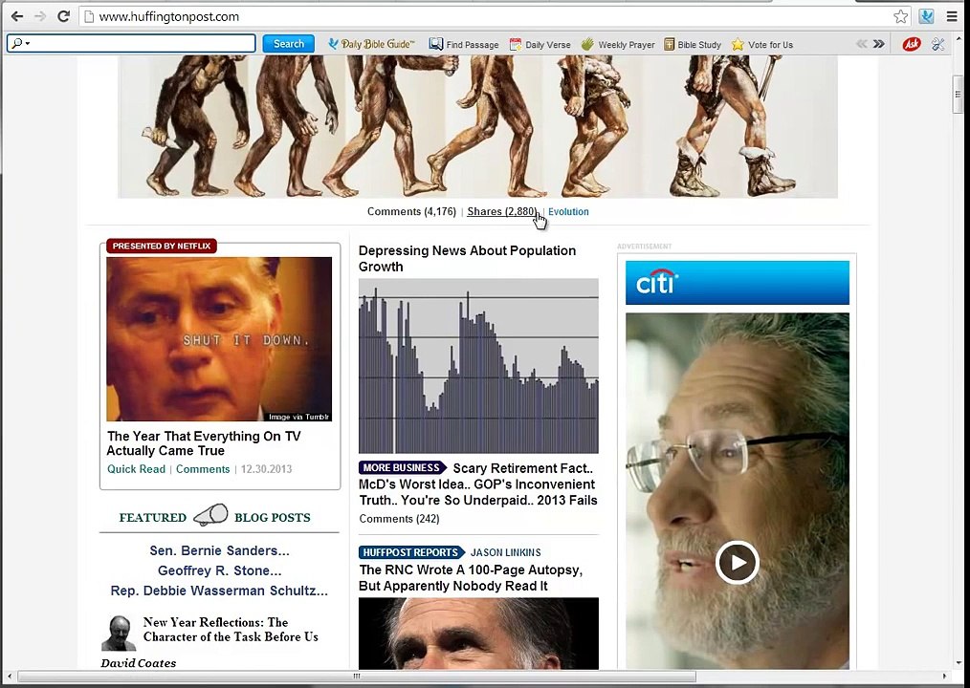Open Bible Study toolbar item
The width and height of the screenshot is (970, 688).
(693, 45)
